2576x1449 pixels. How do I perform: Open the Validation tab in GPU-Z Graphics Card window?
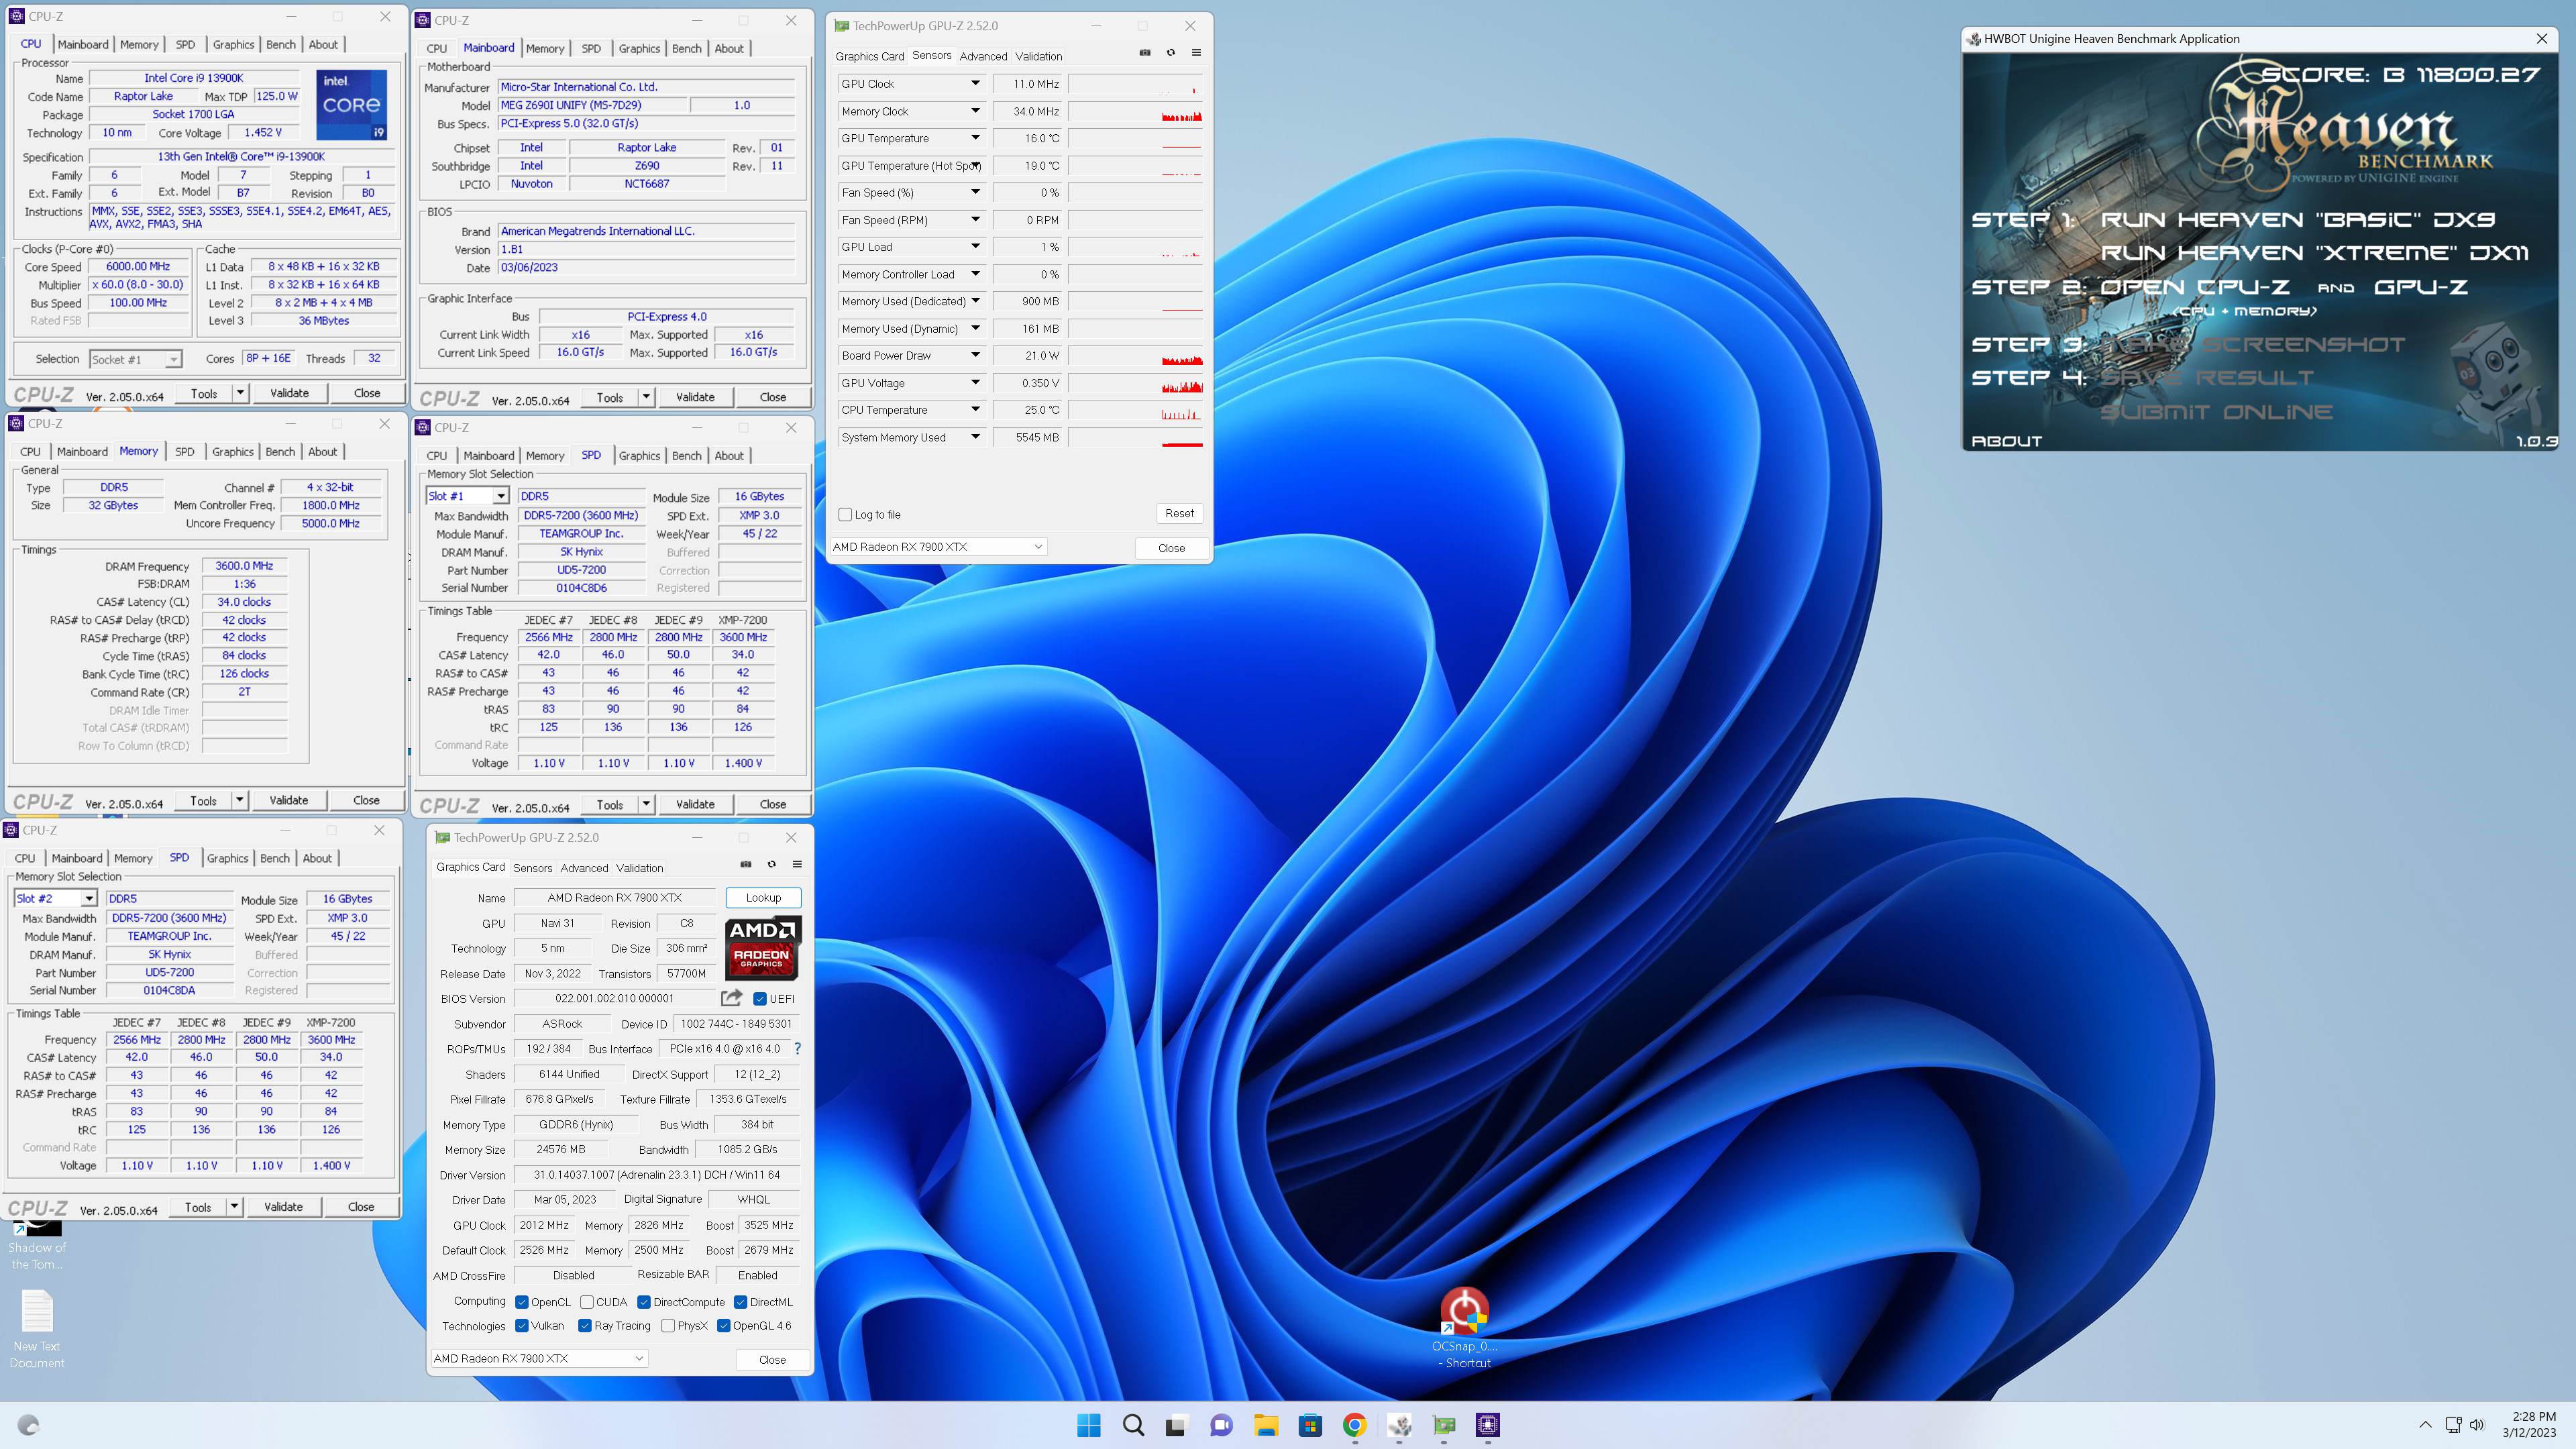639,868
